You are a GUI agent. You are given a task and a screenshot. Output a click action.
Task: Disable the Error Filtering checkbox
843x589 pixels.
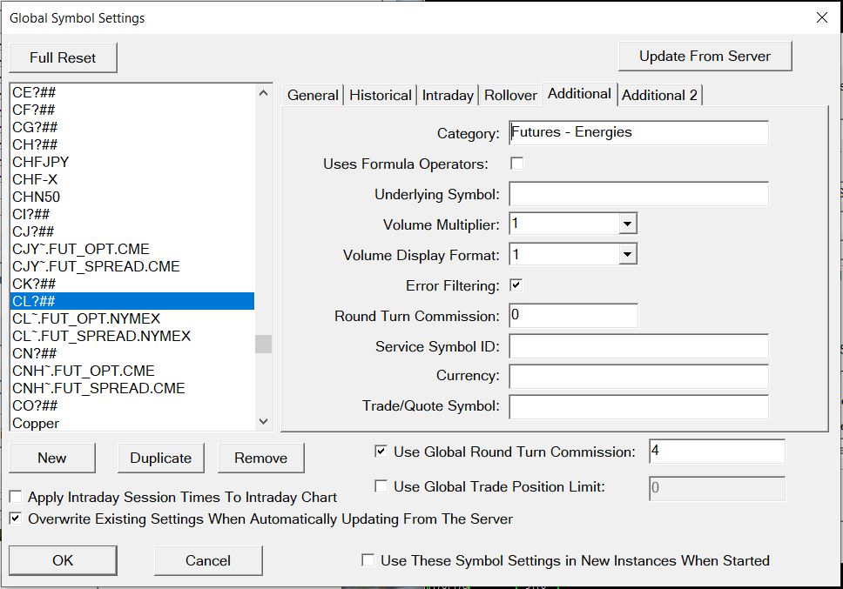tap(516, 285)
